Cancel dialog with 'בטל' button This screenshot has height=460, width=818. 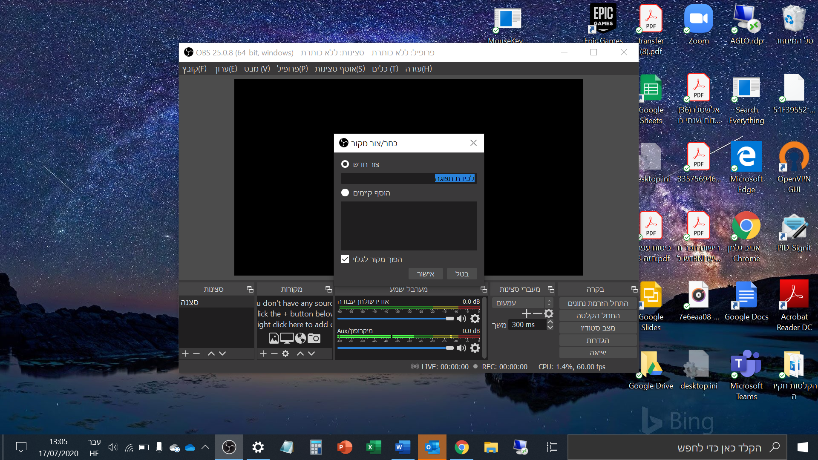pyautogui.click(x=462, y=273)
